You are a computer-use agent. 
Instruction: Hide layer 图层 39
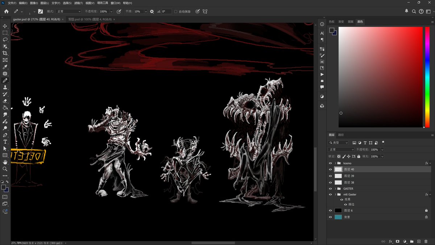coord(330,176)
